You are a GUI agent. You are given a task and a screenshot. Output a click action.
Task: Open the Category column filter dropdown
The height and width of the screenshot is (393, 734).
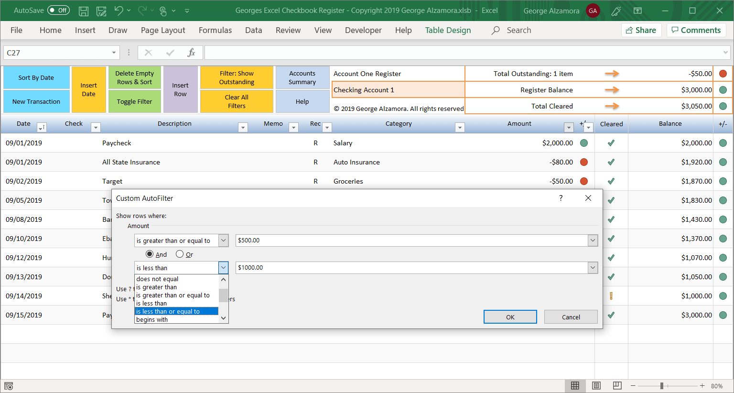(x=460, y=127)
